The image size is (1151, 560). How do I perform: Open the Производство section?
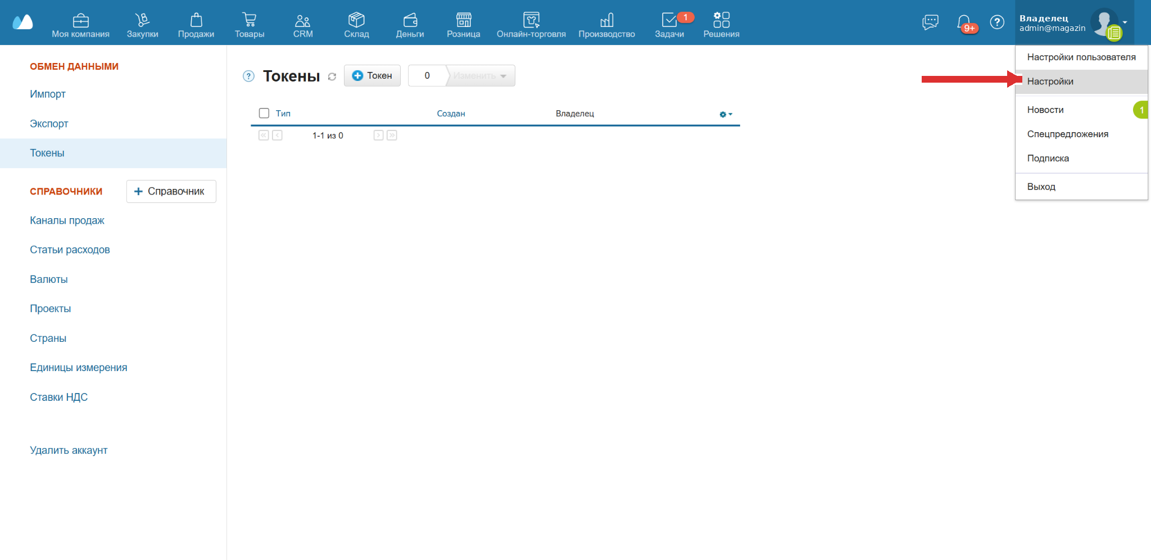click(x=607, y=25)
